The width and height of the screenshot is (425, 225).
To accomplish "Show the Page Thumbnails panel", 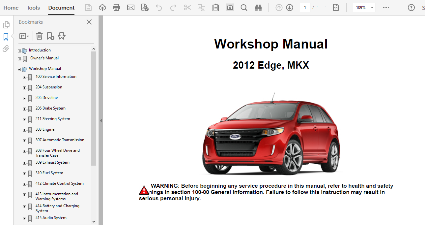I will 6,25.
